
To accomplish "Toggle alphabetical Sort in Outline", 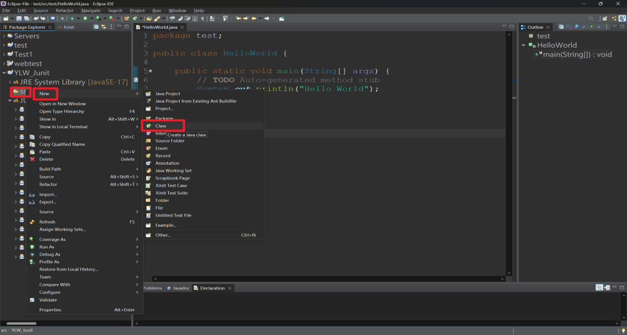I will [569, 27].
